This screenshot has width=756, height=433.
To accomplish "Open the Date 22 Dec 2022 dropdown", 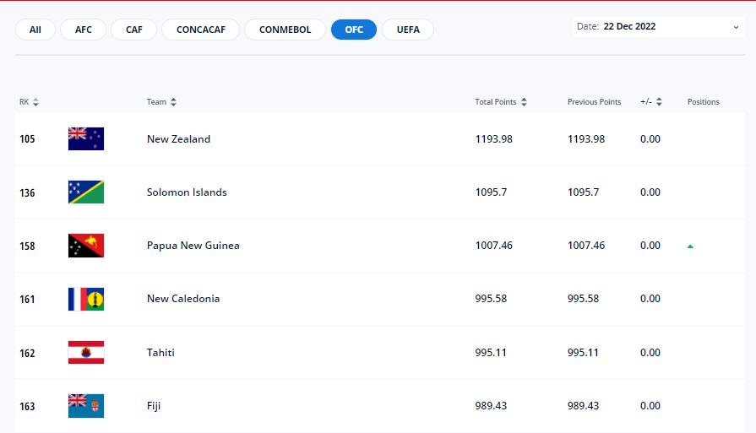I will click(658, 27).
